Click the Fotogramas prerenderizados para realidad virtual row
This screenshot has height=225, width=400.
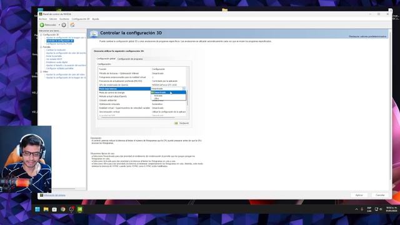142,77
